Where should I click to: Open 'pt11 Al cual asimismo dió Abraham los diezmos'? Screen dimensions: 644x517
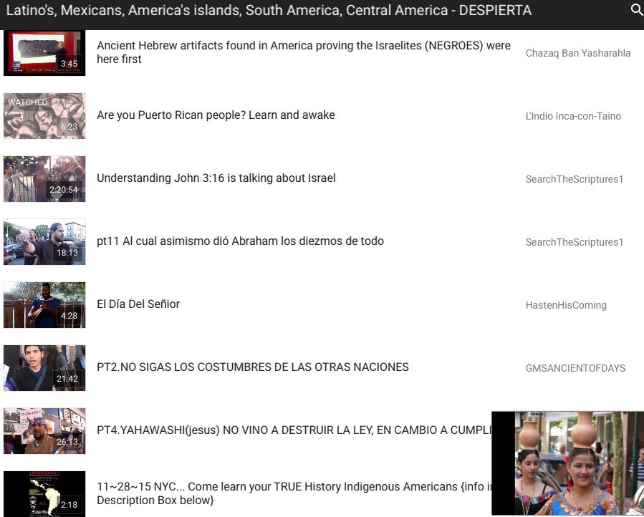click(241, 241)
